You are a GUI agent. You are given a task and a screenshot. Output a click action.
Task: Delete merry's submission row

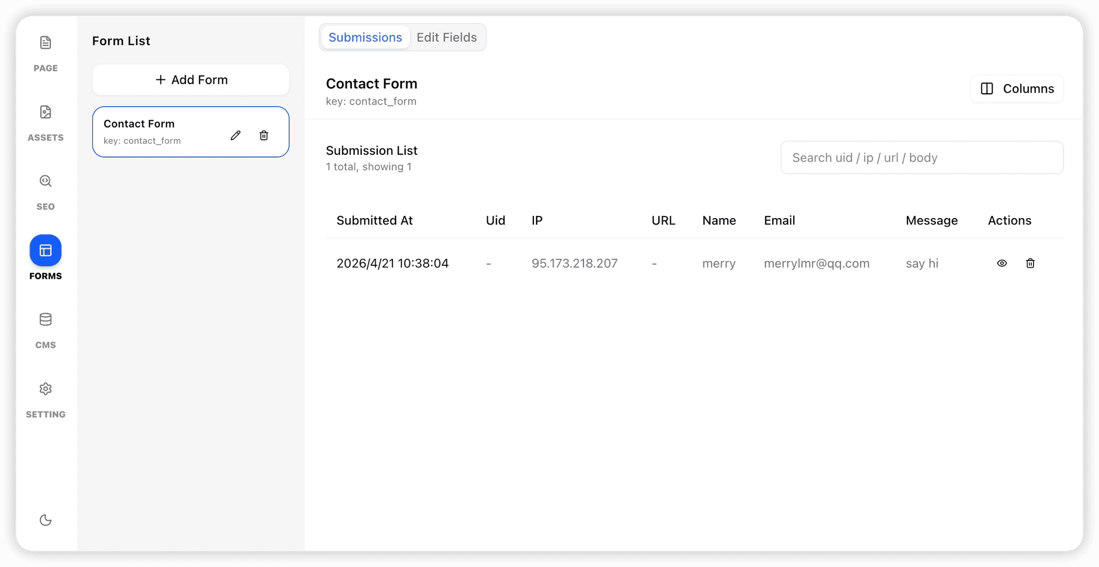(x=1030, y=263)
